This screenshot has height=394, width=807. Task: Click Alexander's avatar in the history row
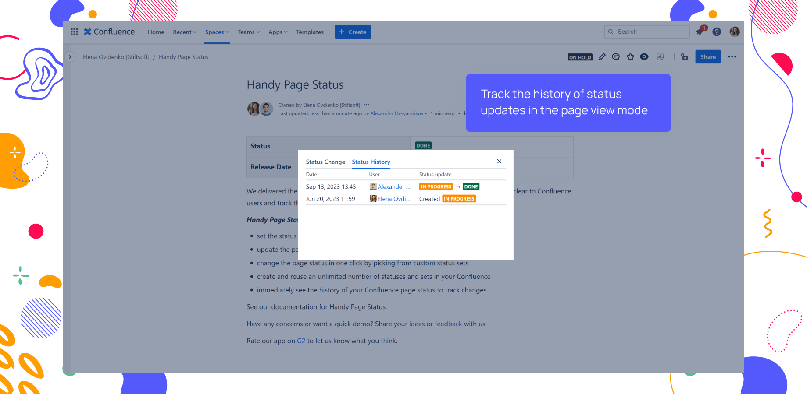[373, 186]
